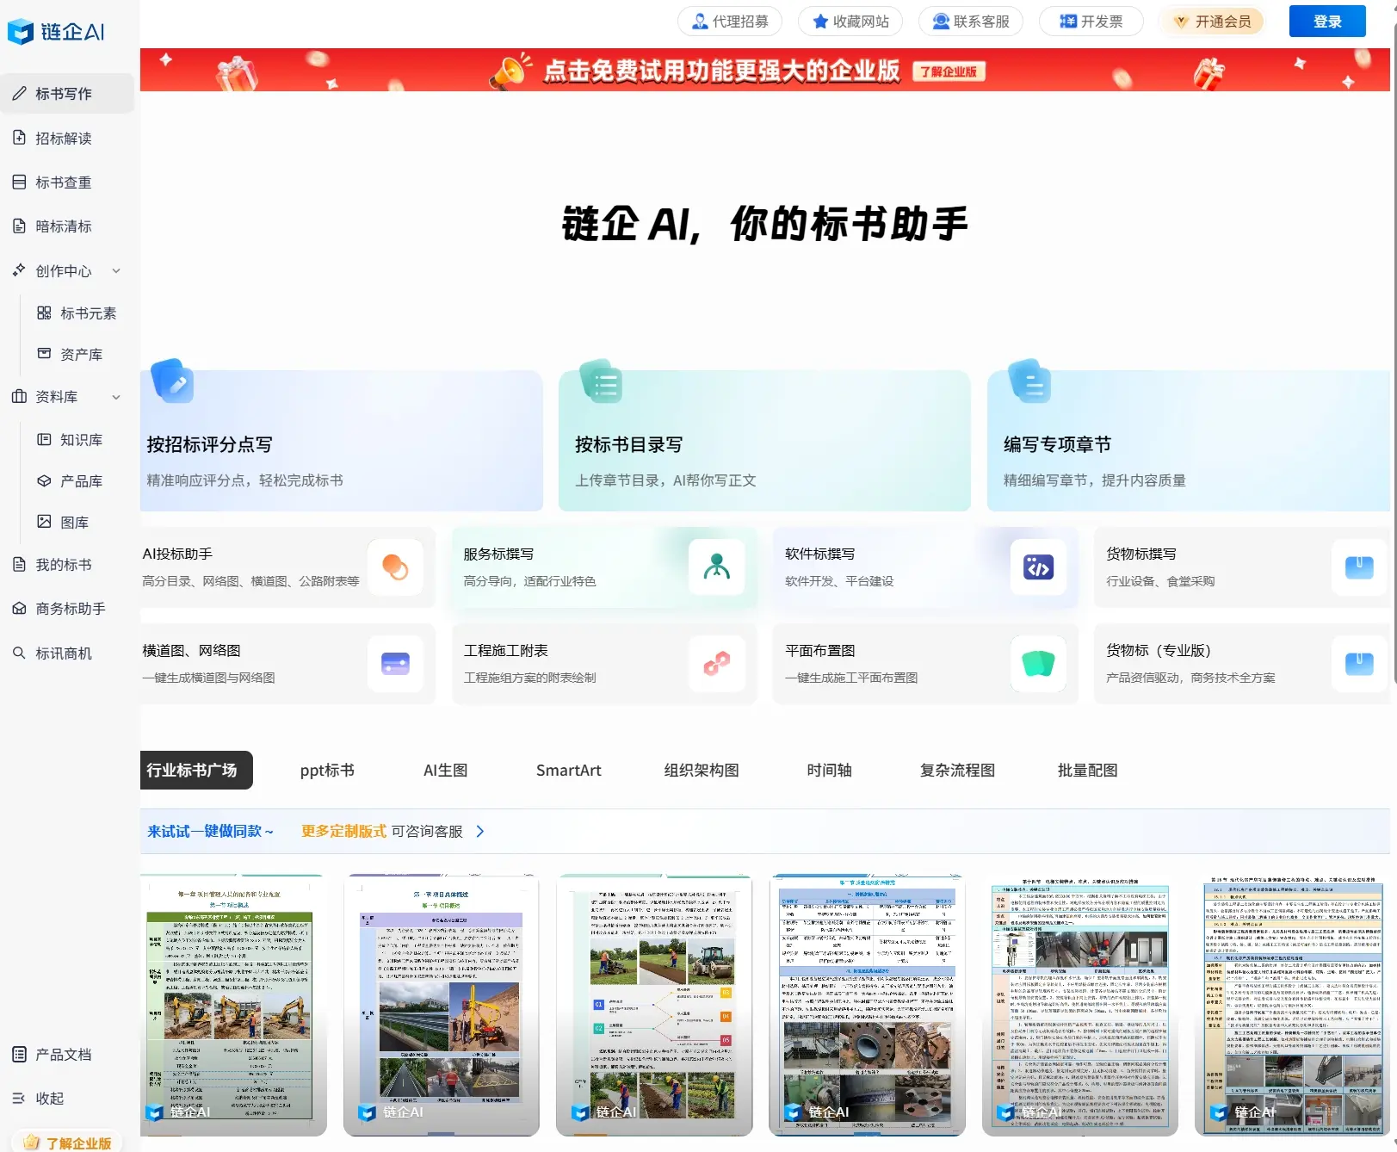The height and width of the screenshot is (1152, 1397).
Task: Click the 了解企业版 banner button
Action: [x=949, y=71]
